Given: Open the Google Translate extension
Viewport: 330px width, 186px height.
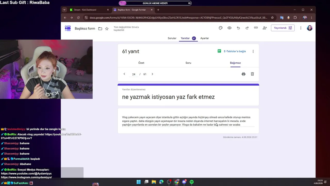Looking at the screenshot, I should point(282,18).
